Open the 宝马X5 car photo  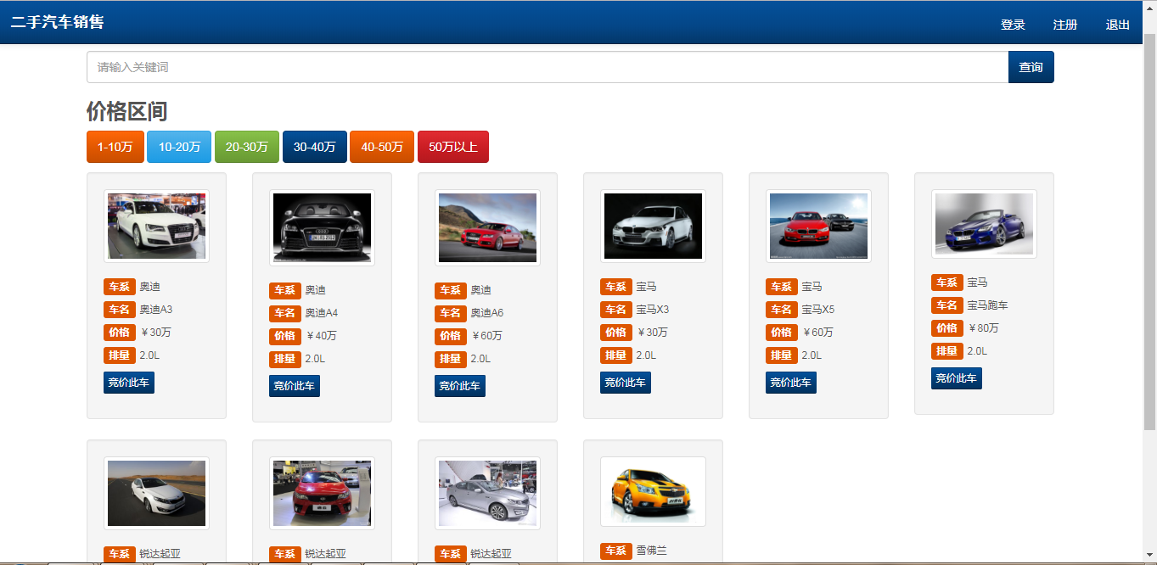tap(818, 226)
